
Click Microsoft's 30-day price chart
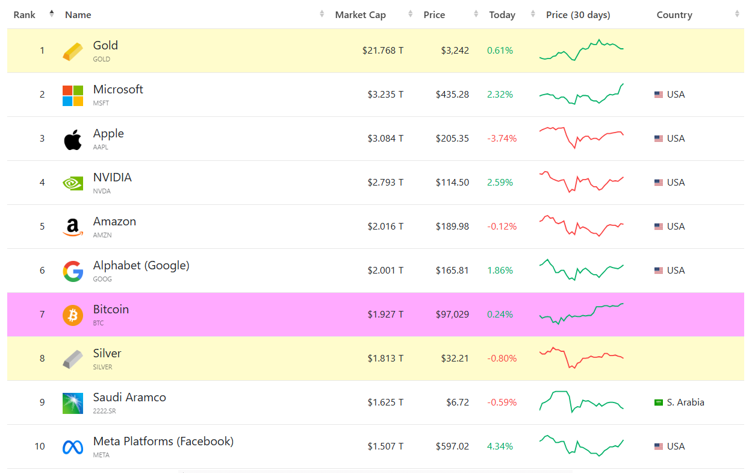[582, 95]
